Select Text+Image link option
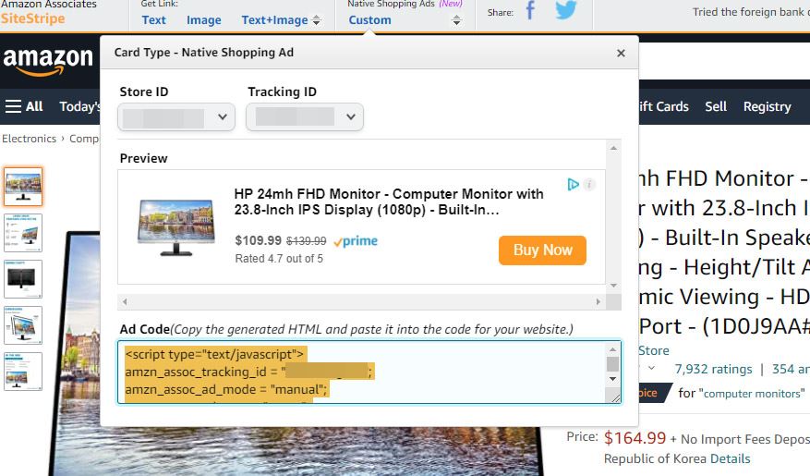 tap(274, 20)
